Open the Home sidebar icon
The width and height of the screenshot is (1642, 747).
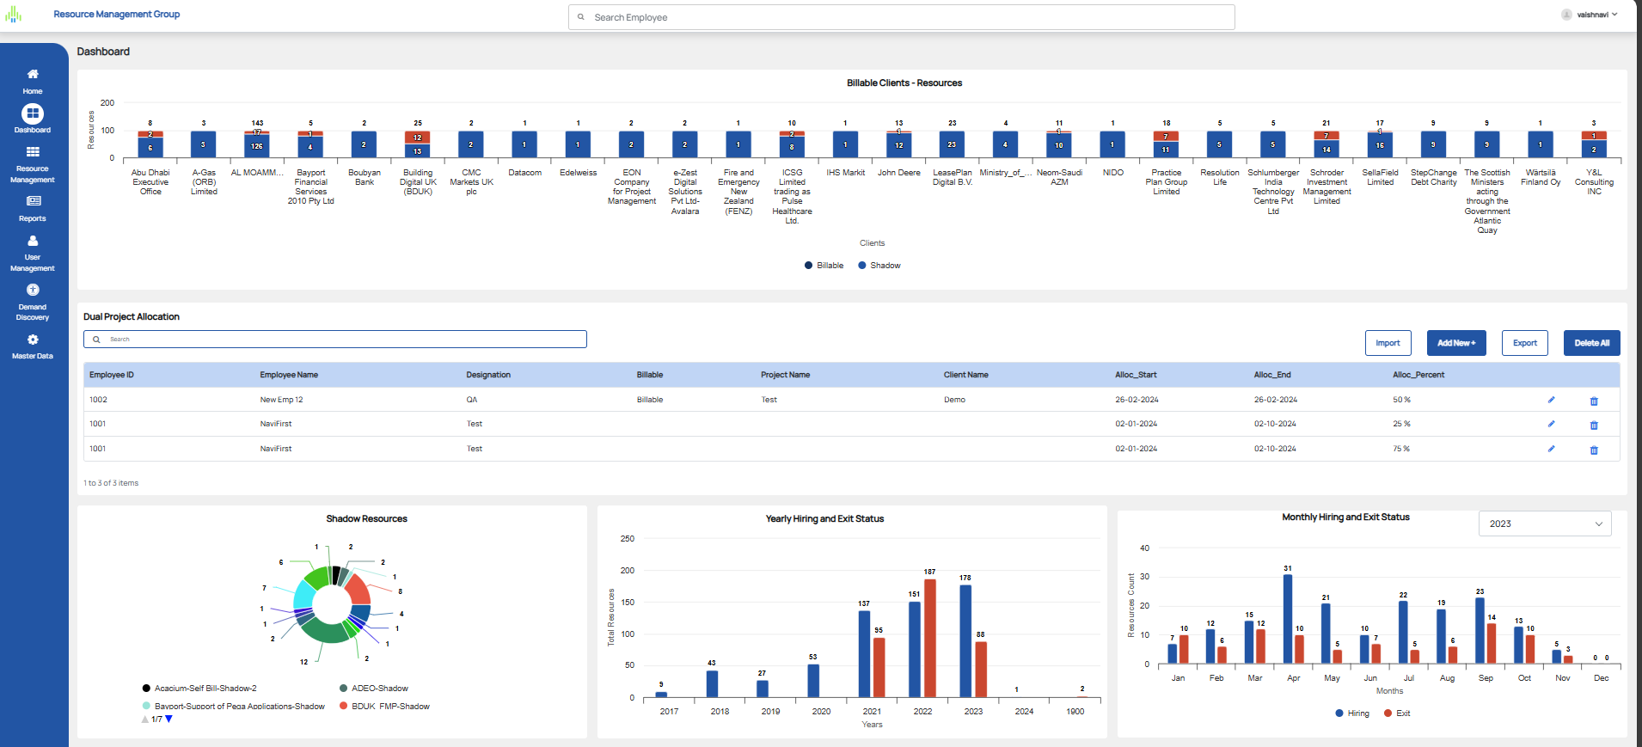point(33,75)
